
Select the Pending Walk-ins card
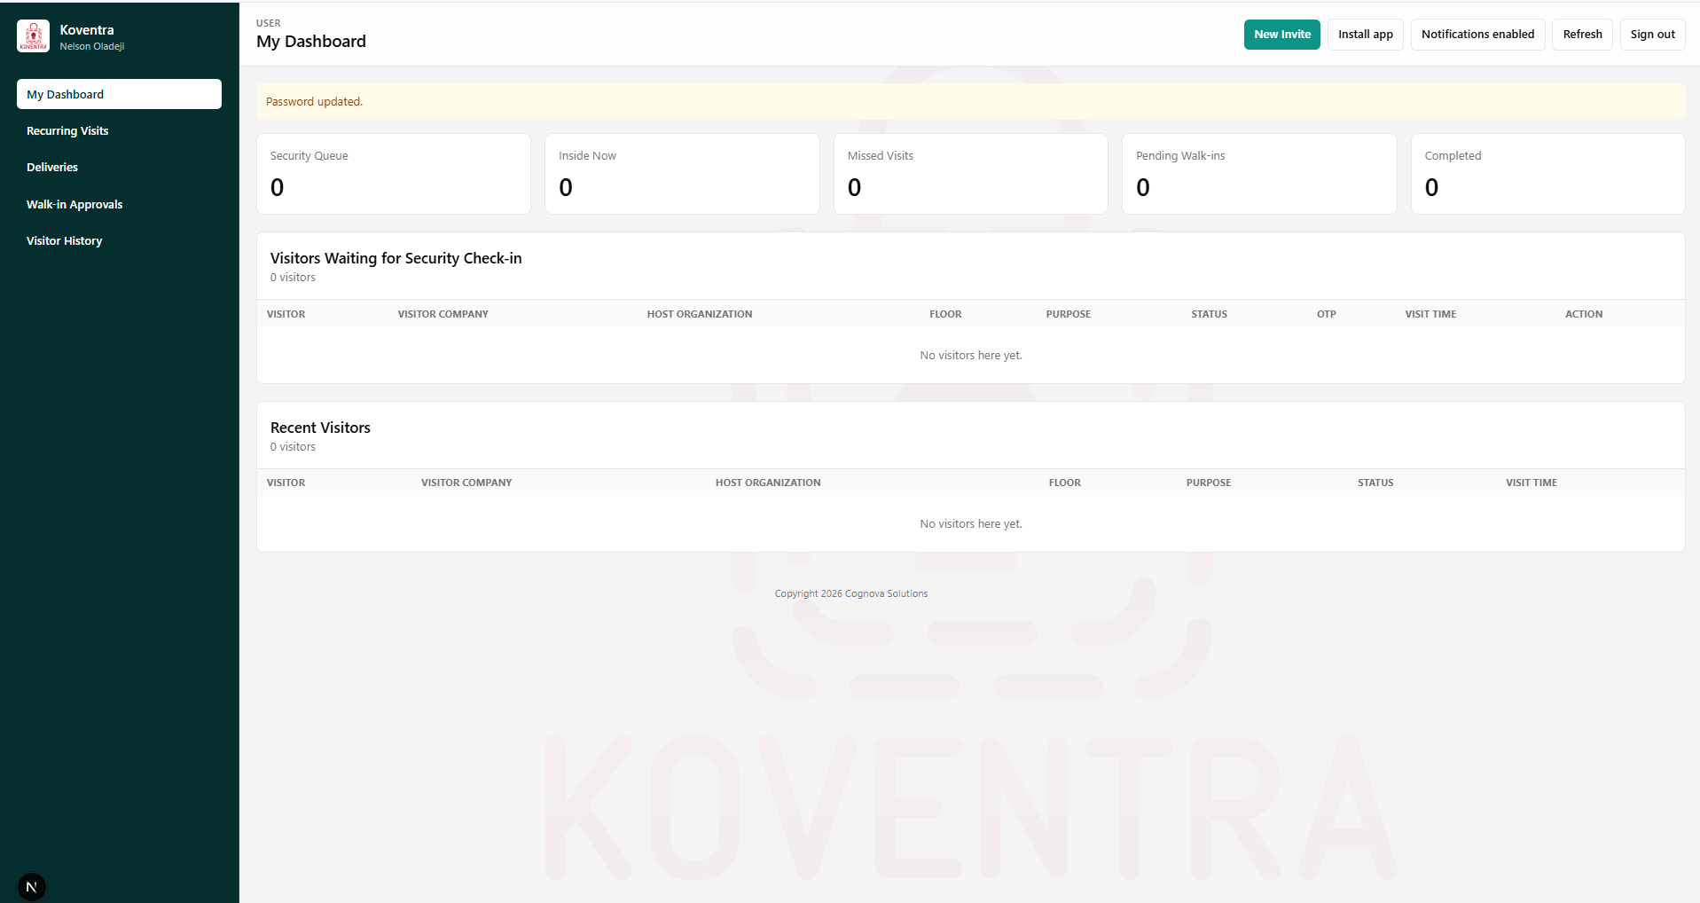1259,174
